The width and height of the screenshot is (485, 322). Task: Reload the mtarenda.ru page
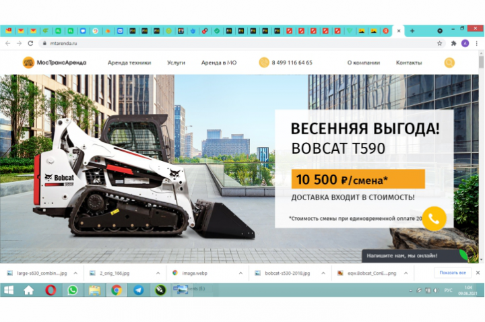(x=30, y=43)
